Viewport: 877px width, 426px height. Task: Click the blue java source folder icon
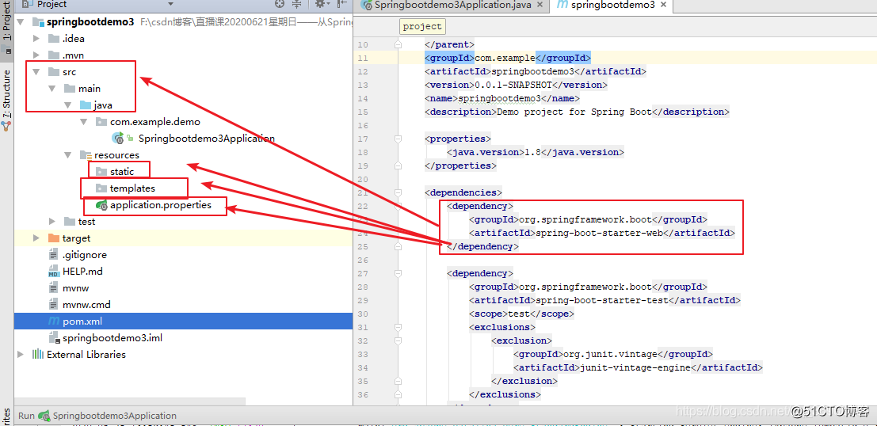(x=85, y=105)
